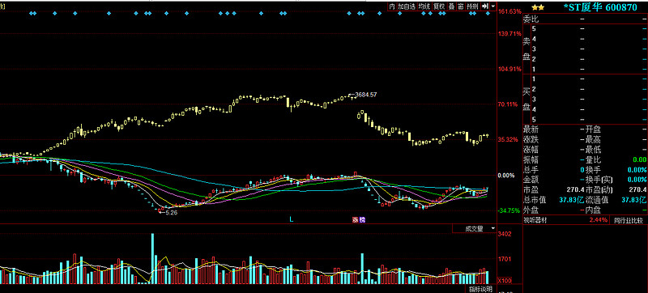Click the 开盘 label
Screen dimensions: 648x293
593,130
